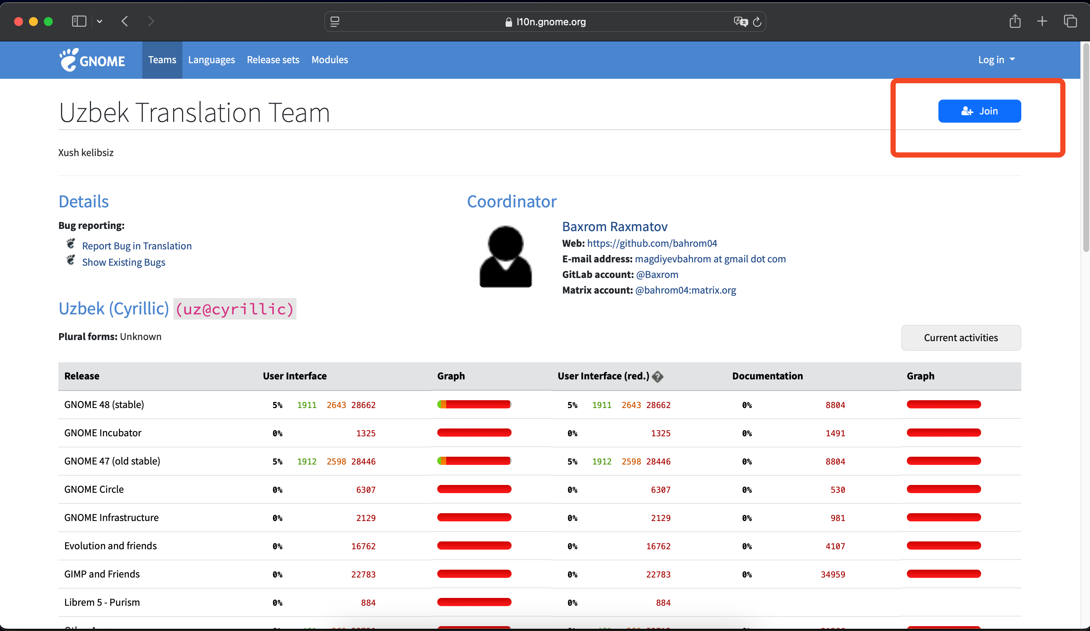The width and height of the screenshot is (1090, 631).
Task: Go back with the back arrow
Action: 124,21
